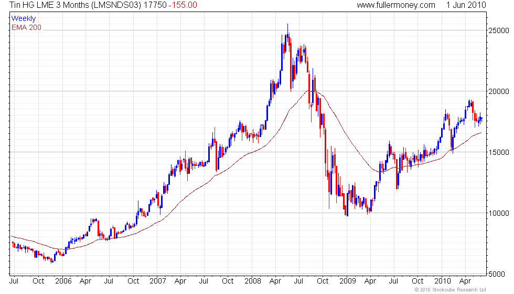Click the red 'EMA 200' legend label
Screen dimensions: 514x294
coord(26,27)
